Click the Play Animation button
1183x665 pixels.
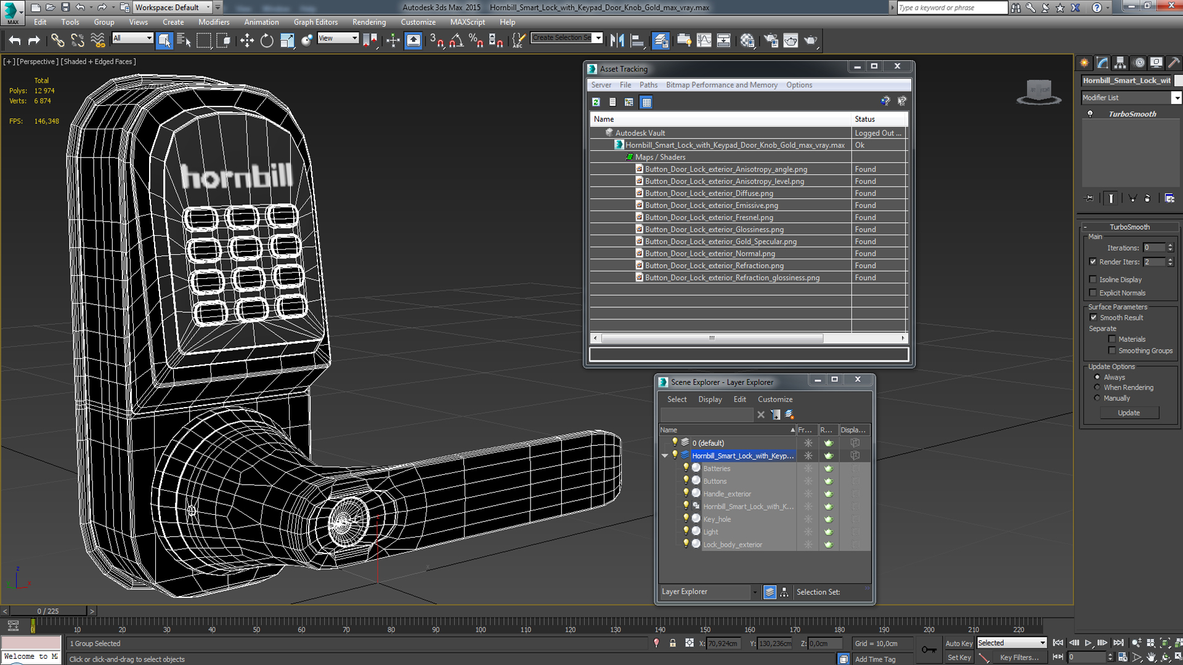point(1088,643)
